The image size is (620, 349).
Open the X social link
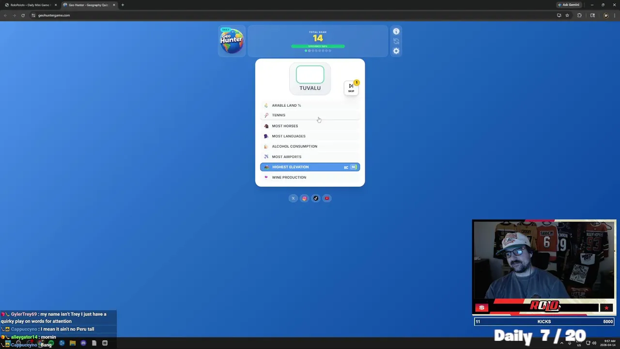(293, 198)
